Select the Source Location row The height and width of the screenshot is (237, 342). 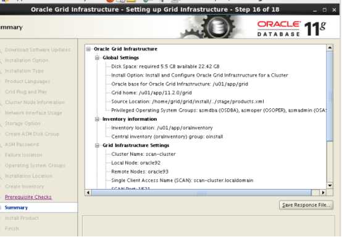[187, 102]
